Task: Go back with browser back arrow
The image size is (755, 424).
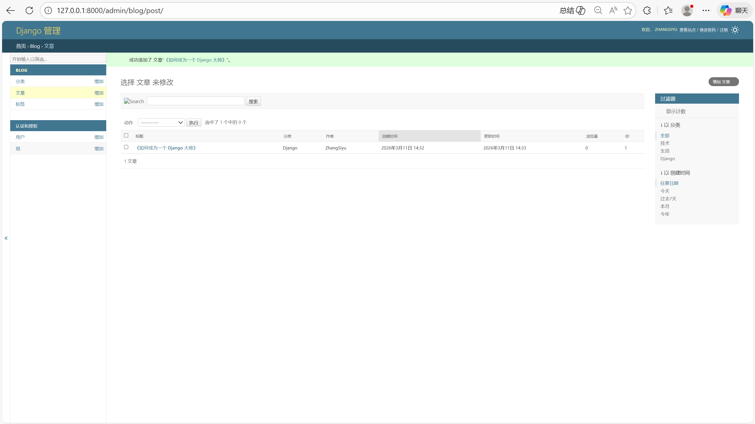Action: point(10,10)
